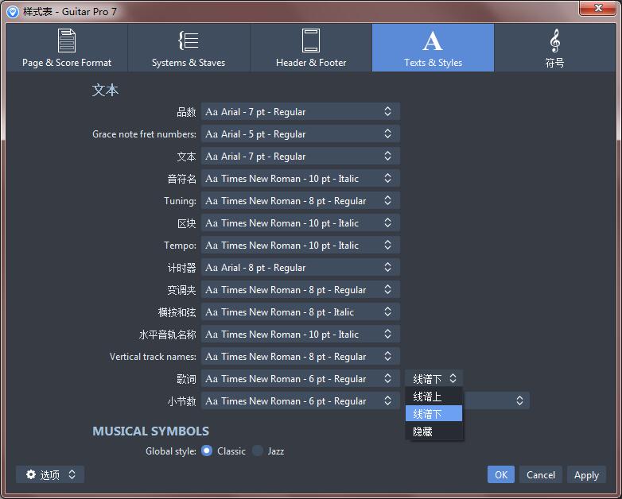Screen dimensions: 622x499
Task: Expand the 小节数 font dropdown
Action: [x=300, y=401]
